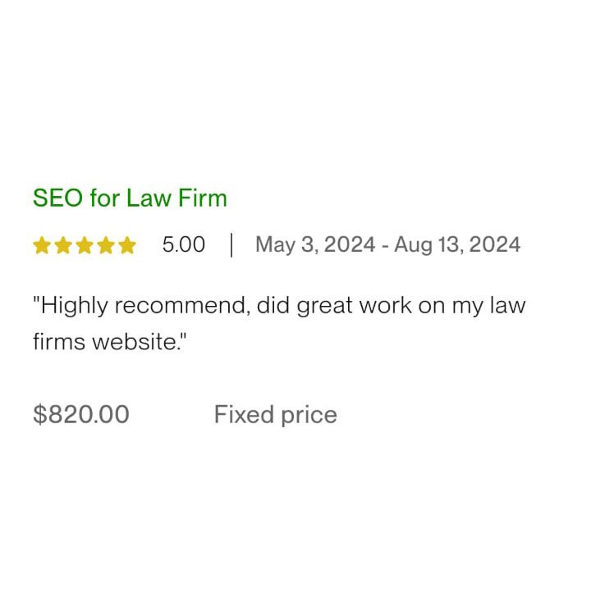The width and height of the screenshot is (591, 615).
Task: Click the '2024' in the end date
Action: (x=495, y=244)
